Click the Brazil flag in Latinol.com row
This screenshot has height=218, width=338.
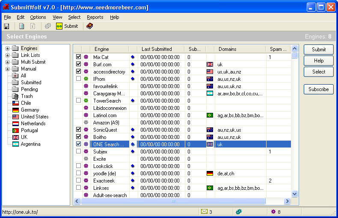coord(210,115)
